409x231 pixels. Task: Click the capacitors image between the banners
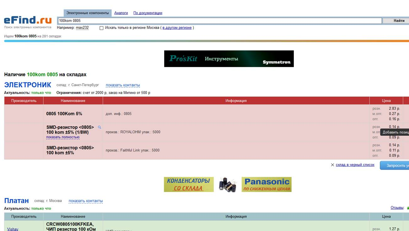tap(228, 184)
